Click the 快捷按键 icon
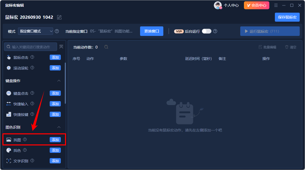Image resolution: width=305 pixels, height=170 pixels. (x=9, y=114)
